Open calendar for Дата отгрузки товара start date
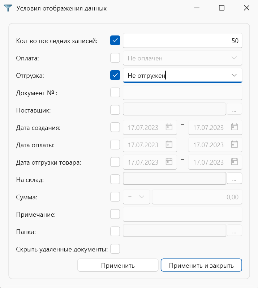This screenshot has width=258, height=288. (x=169, y=162)
